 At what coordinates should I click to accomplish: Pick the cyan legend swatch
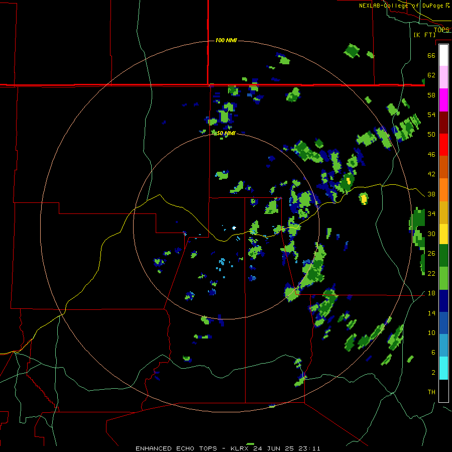pyautogui.click(x=443, y=368)
